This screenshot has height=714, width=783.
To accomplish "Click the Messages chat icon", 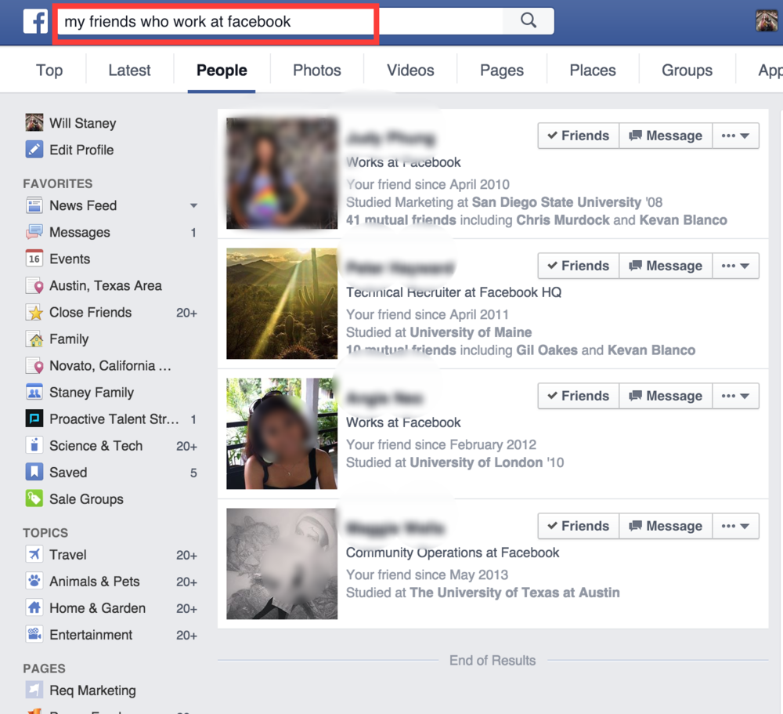I will [34, 231].
